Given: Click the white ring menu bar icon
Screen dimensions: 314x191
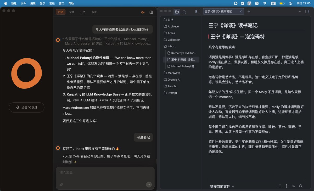Looking at the screenshot, I should [235, 3].
